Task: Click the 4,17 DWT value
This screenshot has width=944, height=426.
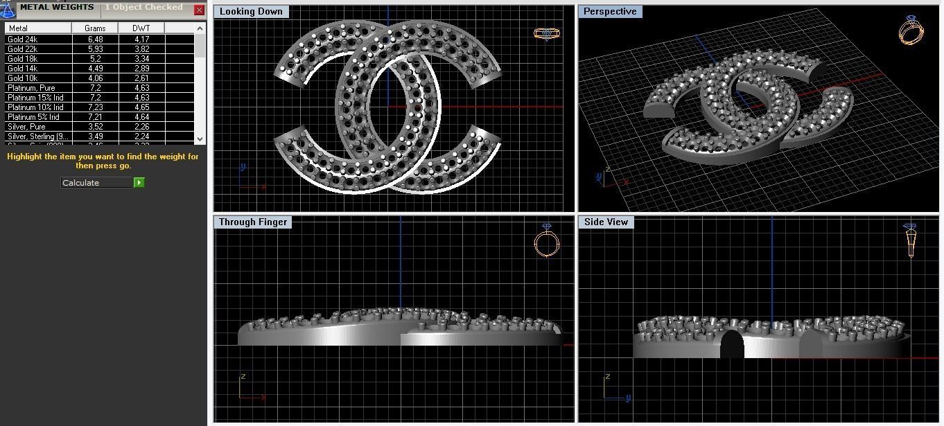Action: coord(141,39)
